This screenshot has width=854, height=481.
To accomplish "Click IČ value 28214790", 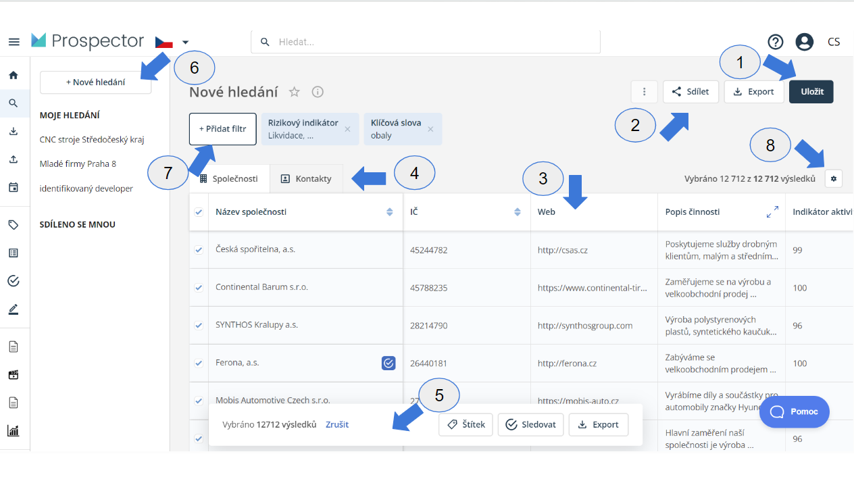I will pyautogui.click(x=428, y=326).
